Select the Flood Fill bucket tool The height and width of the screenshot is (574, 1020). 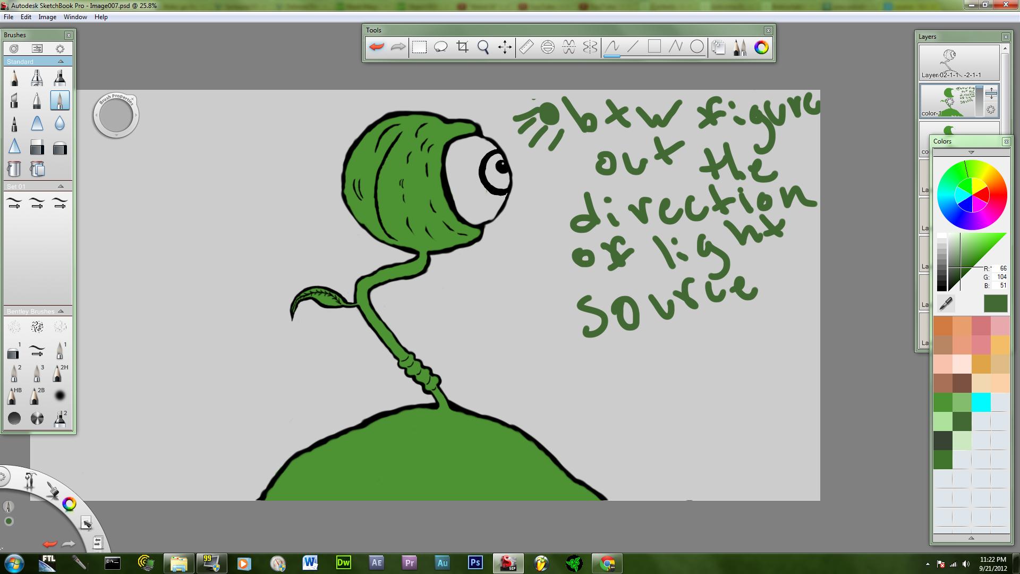[x=14, y=169]
